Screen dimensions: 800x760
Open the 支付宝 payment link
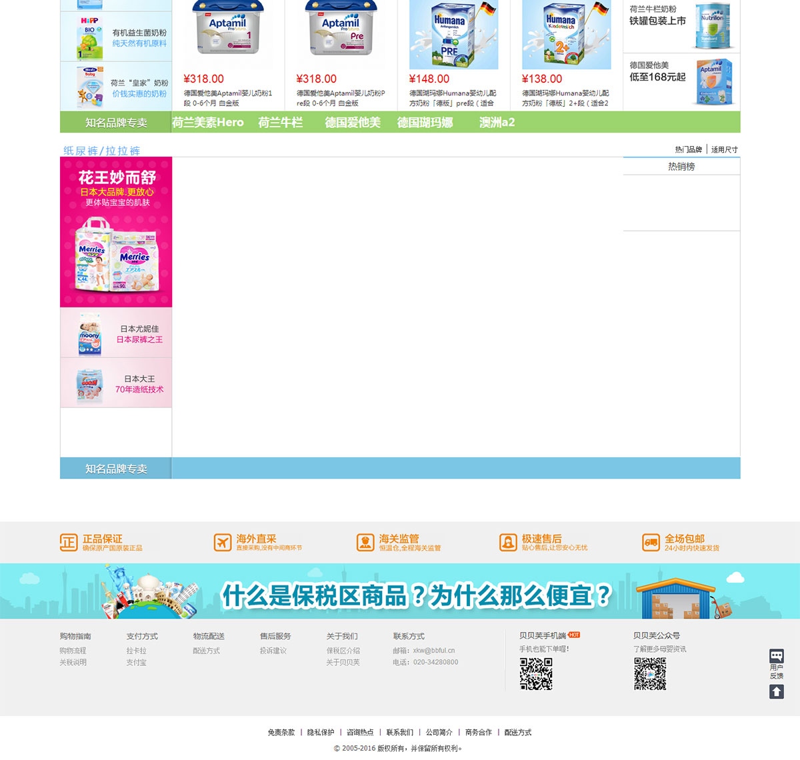[x=136, y=663]
